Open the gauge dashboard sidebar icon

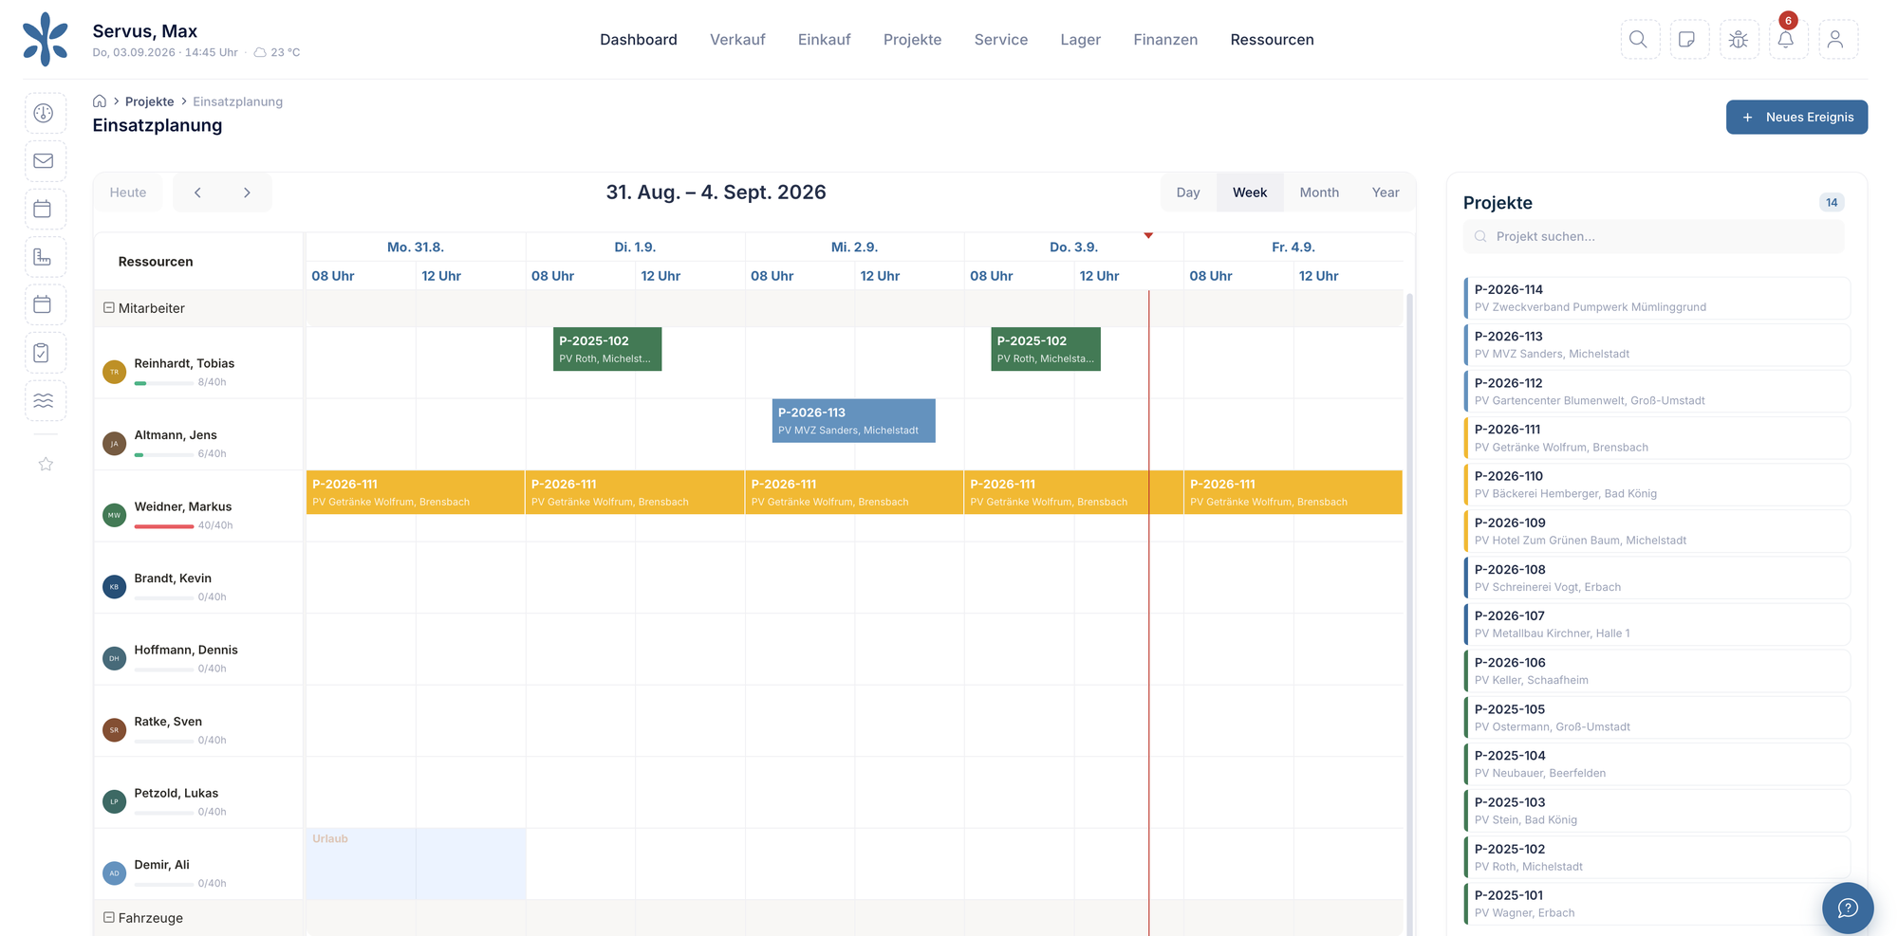45,113
